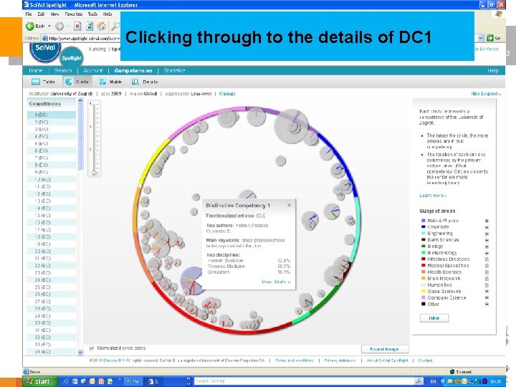Open the File menu
516x387 pixels.
(29, 14)
